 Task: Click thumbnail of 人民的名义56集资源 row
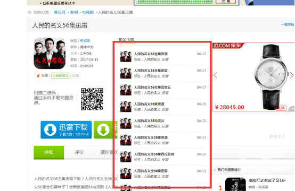tap(126, 107)
